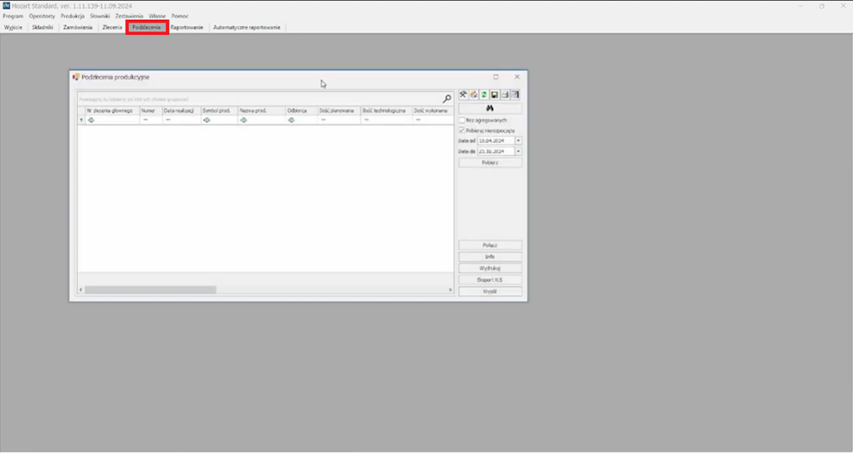The width and height of the screenshot is (853, 453).
Task: Click filter icon under 'Nr zlecenia głównego' column
Action: pos(91,120)
